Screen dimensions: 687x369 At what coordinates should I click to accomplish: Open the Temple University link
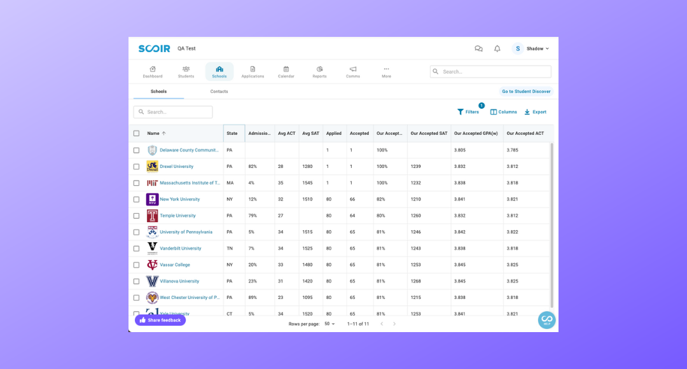(x=177, y=216)
